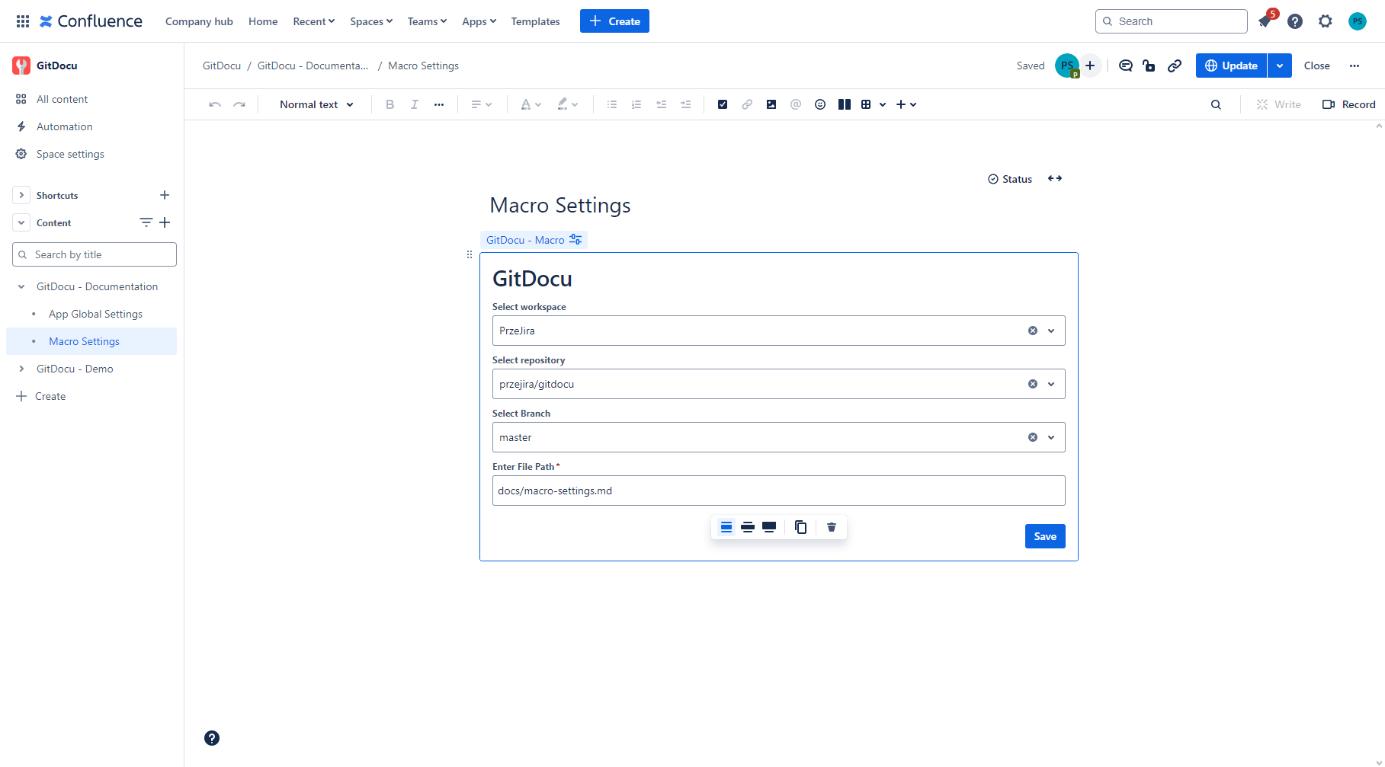
Task: Open table options dropdown arrow
Action: (x=883, y=104)
